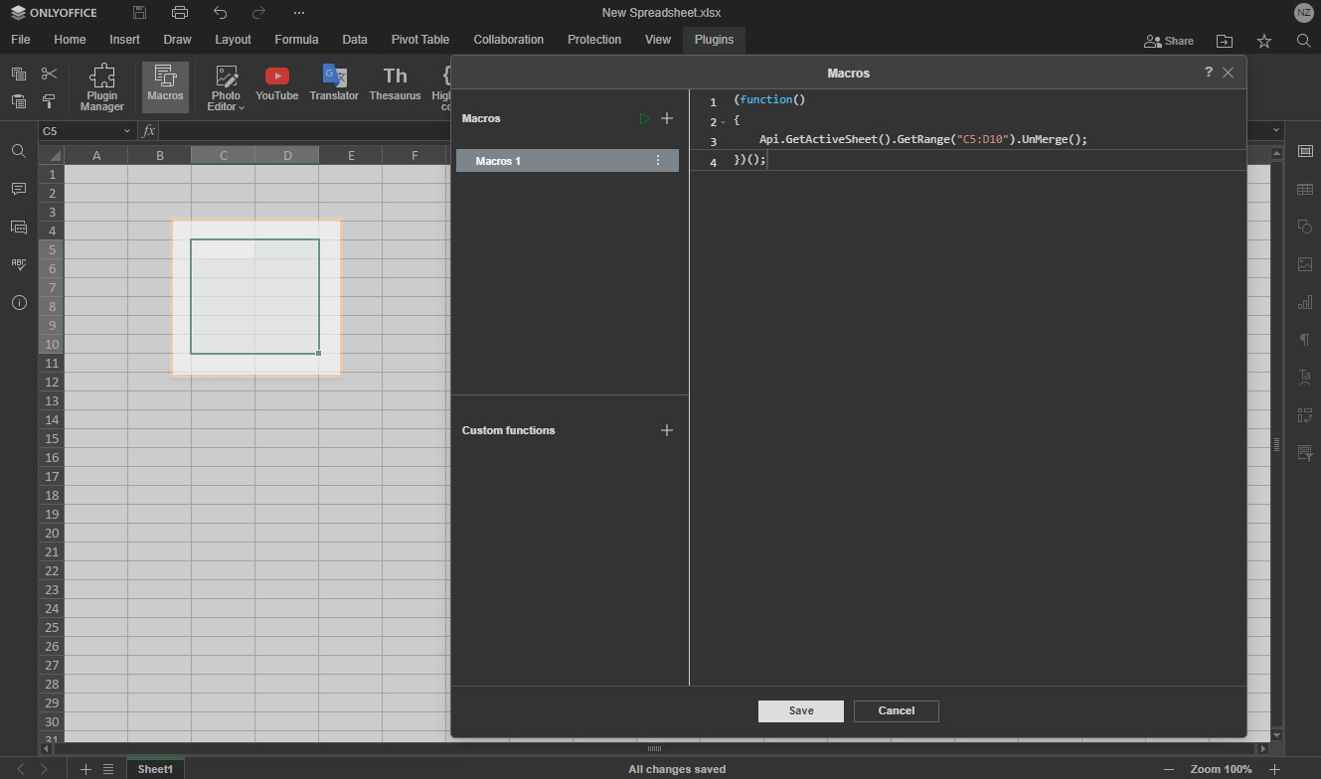Select column A header
The image size is (1321, 779).
click(x=95, y=155)
